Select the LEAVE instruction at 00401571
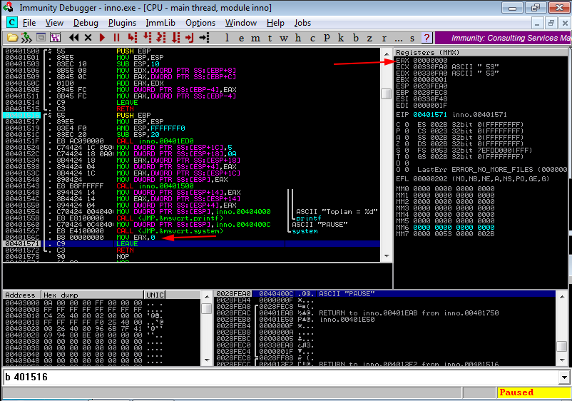The width and height of the screenshot is (572, 401). (191, 244)
